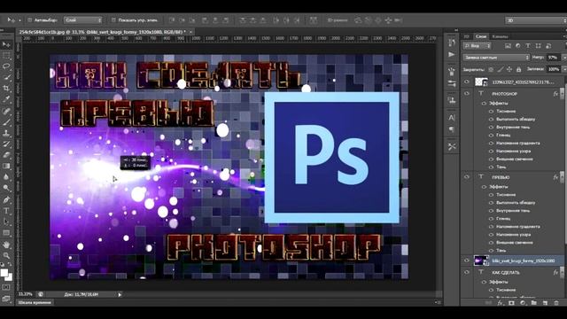Screen dimensions: 567x319
Task: Toggle Quick Mask mode icon
Action: point(6,287)
